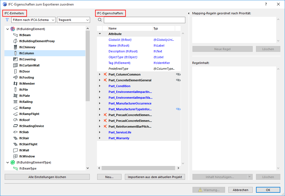
Task: Collapse the (IfcBuildingElementType) tree group
Action: click(8, 162)
